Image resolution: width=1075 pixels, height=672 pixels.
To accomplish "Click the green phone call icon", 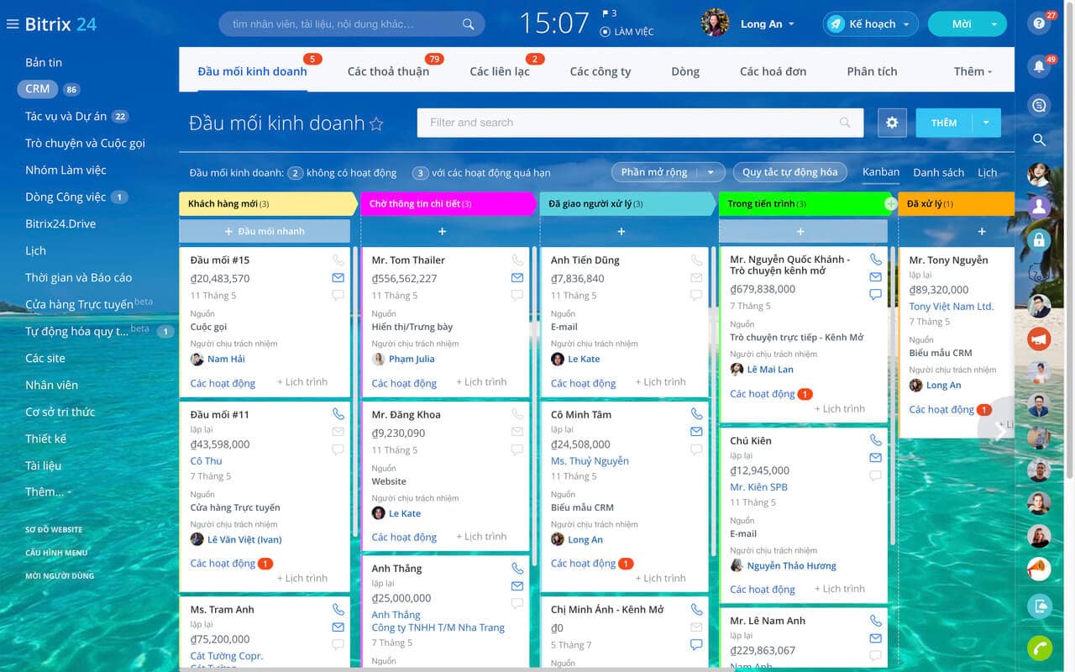I will click(x=1040, y=648).
